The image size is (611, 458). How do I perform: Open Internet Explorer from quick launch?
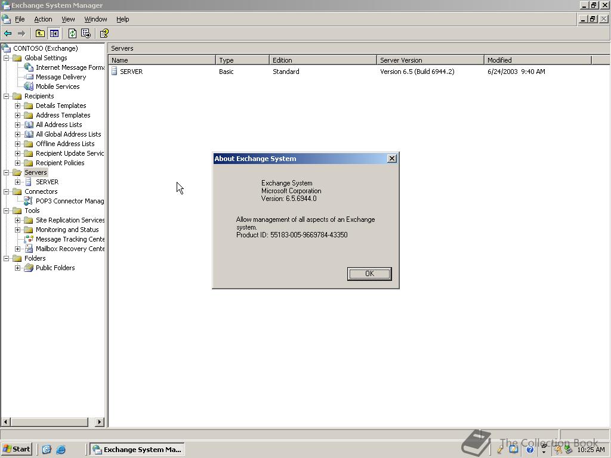click(61, 450)
